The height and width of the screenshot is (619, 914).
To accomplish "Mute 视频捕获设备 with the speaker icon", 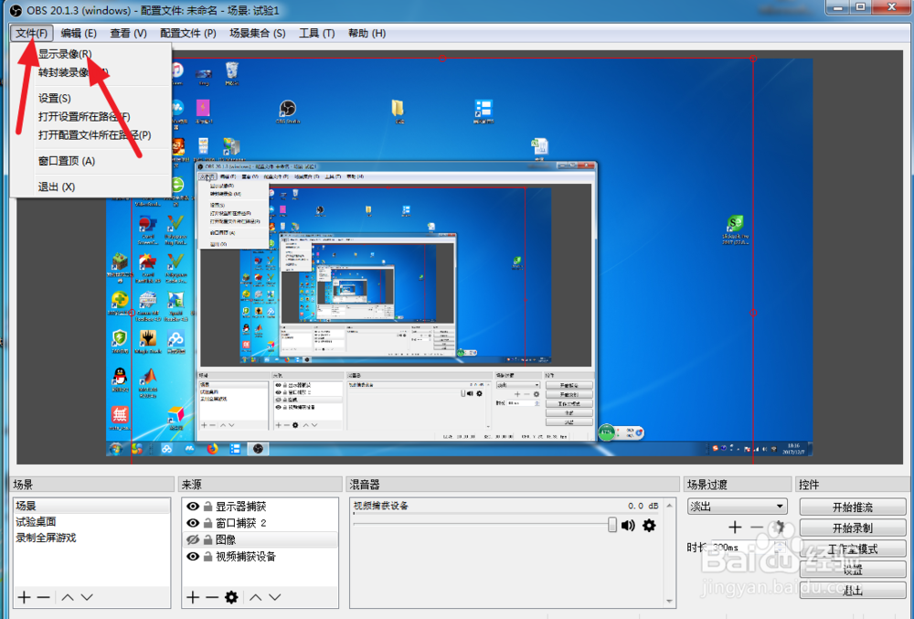I will 629,525.
